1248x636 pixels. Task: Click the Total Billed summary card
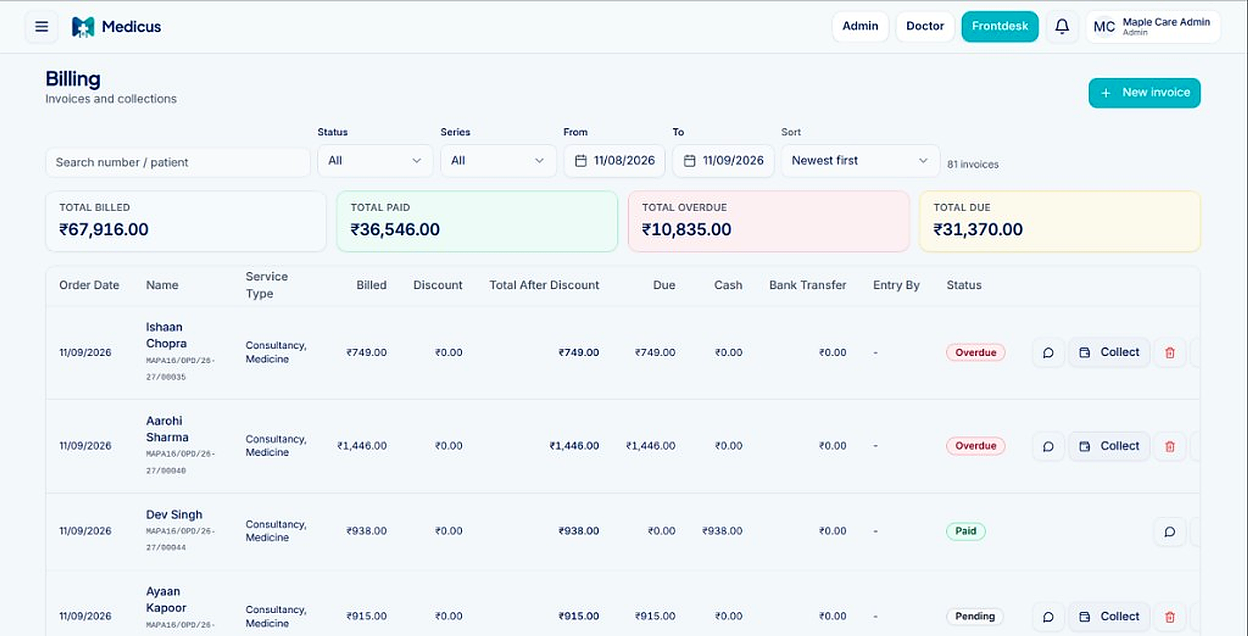coord(186,221)
